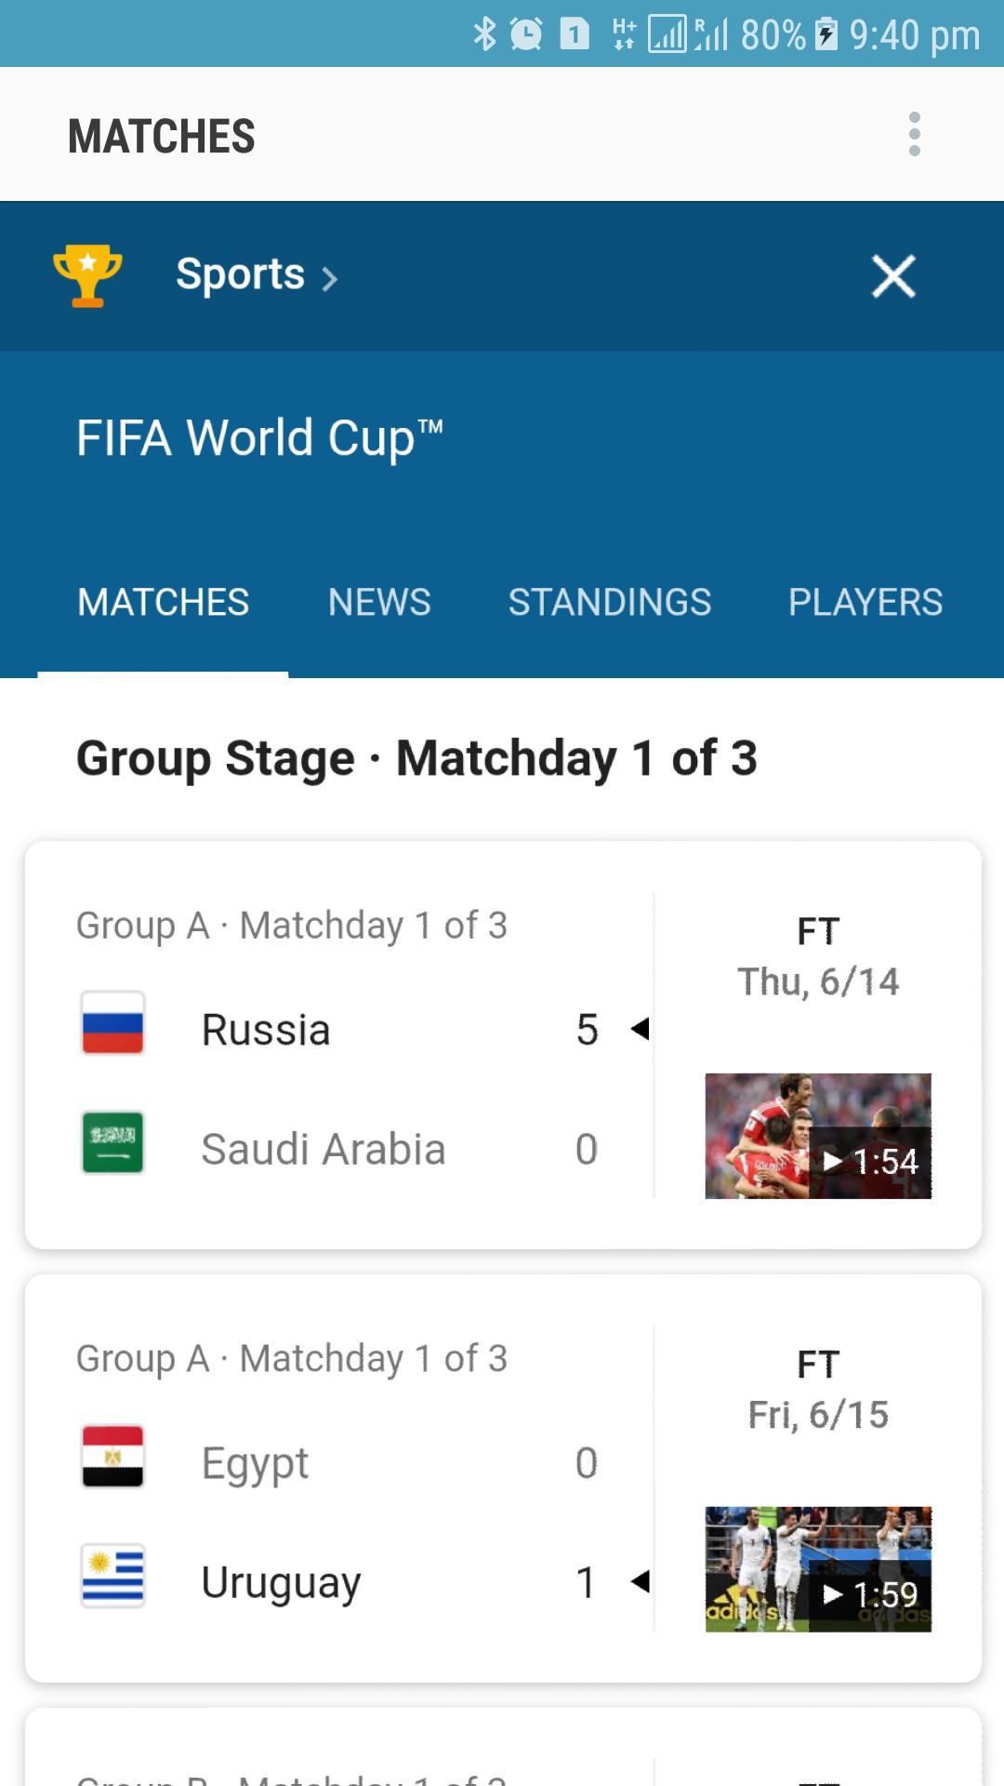This screenshot has height=1786, width=1004.
Task: Tap the gold trophy icon
Action: click(x=87, y=275)
